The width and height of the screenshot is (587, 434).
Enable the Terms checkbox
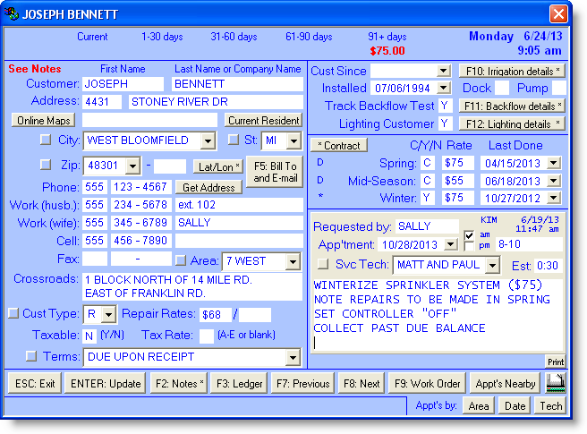pos(31,356)
